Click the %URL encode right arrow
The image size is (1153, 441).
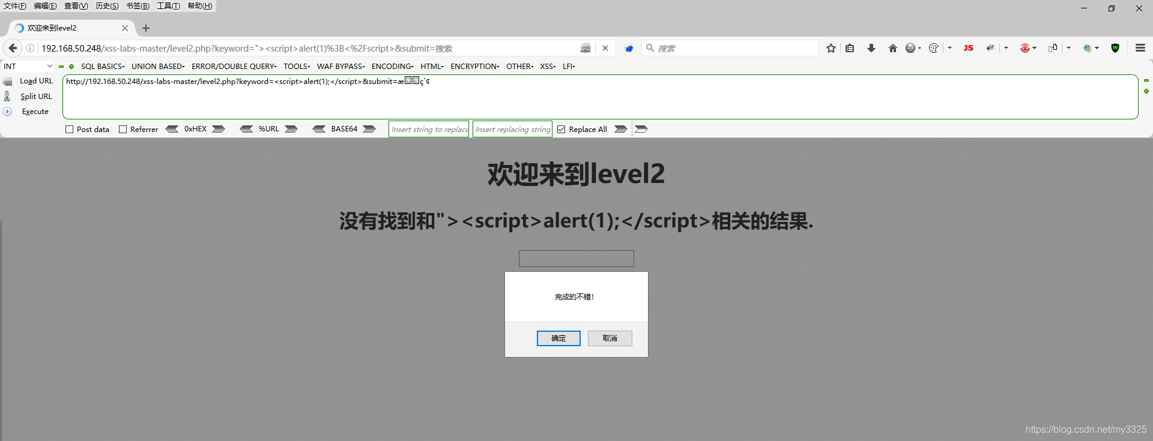pyautogui.click(x=291, y=129)
